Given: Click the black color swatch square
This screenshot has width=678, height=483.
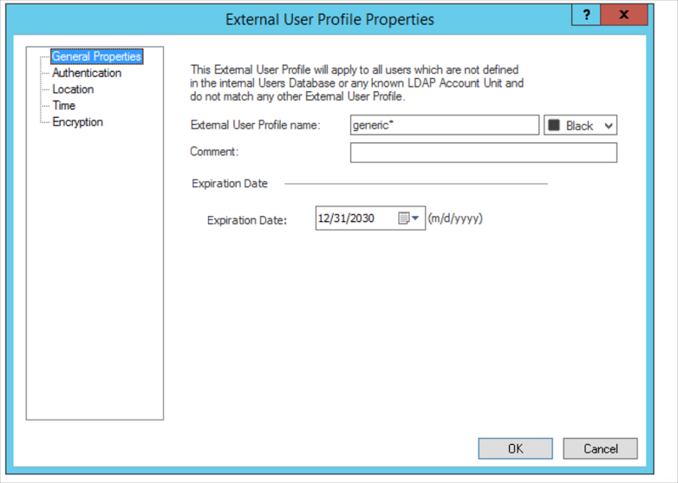Looking at the screenshot, I should point(554,126).
